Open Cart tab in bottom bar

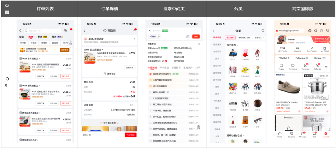(314, 135)
